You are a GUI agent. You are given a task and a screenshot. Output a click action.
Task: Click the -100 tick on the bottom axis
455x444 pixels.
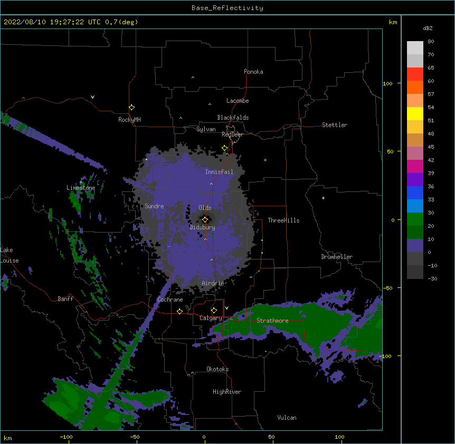pos(66,437)
